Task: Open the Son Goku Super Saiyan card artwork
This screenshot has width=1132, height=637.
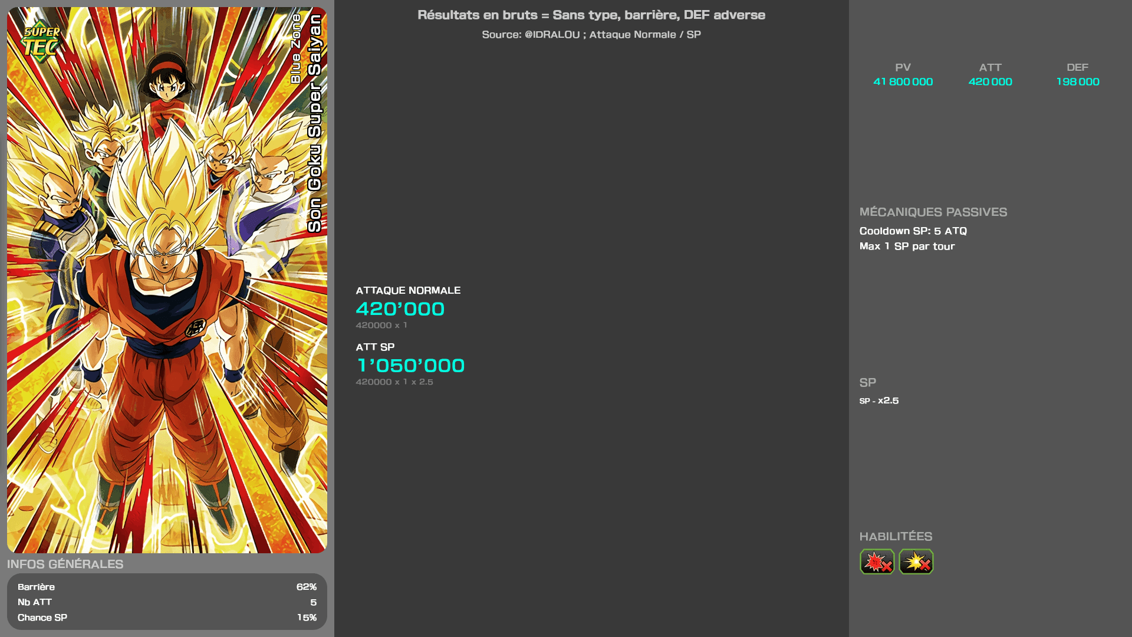Action: point(167,280)
